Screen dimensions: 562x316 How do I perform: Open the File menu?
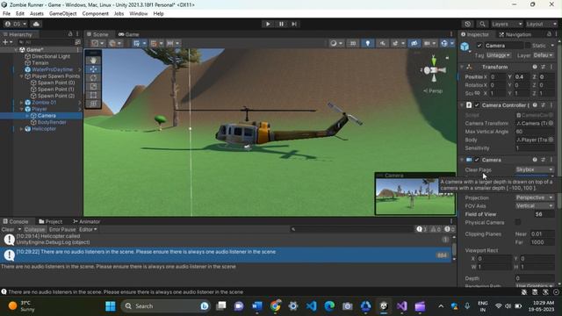click(6, 14)
